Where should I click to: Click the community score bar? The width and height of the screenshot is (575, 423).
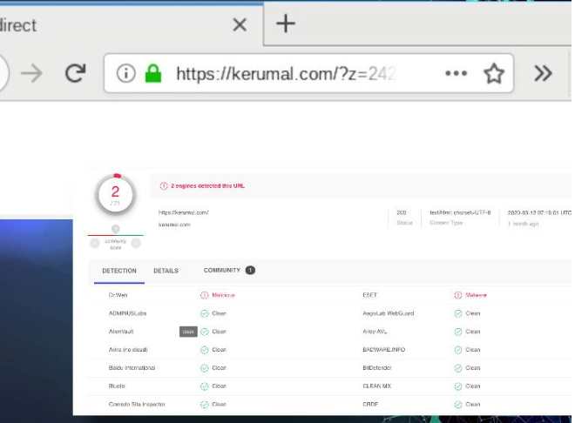click(115, 235)
